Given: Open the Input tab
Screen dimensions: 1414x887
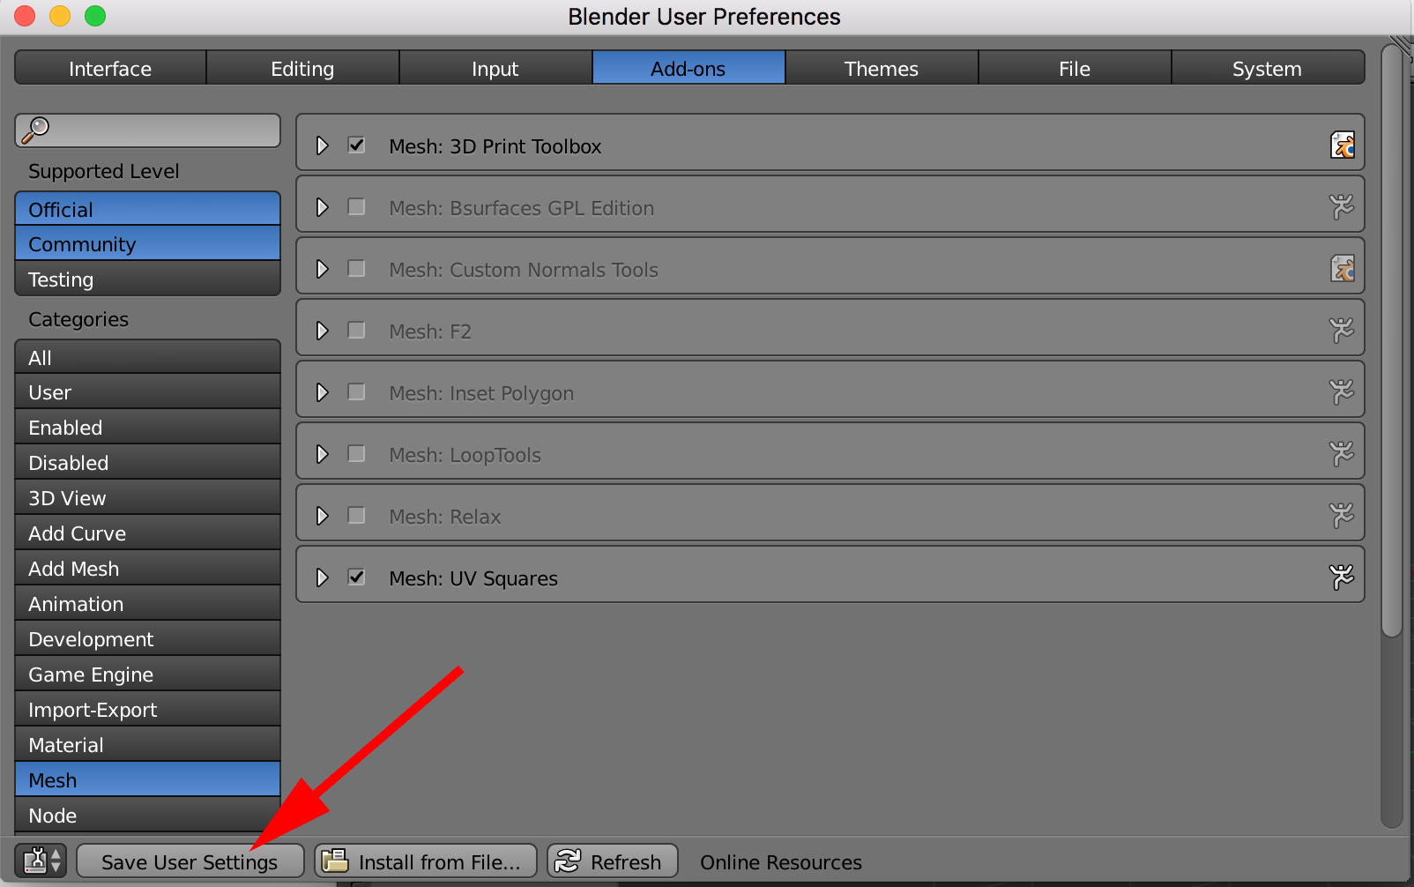Looking at the screenshot, I should 495,68.
